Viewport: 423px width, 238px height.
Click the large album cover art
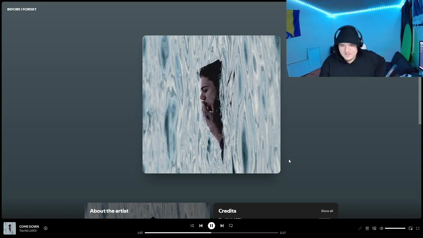[x=211, y=104]
